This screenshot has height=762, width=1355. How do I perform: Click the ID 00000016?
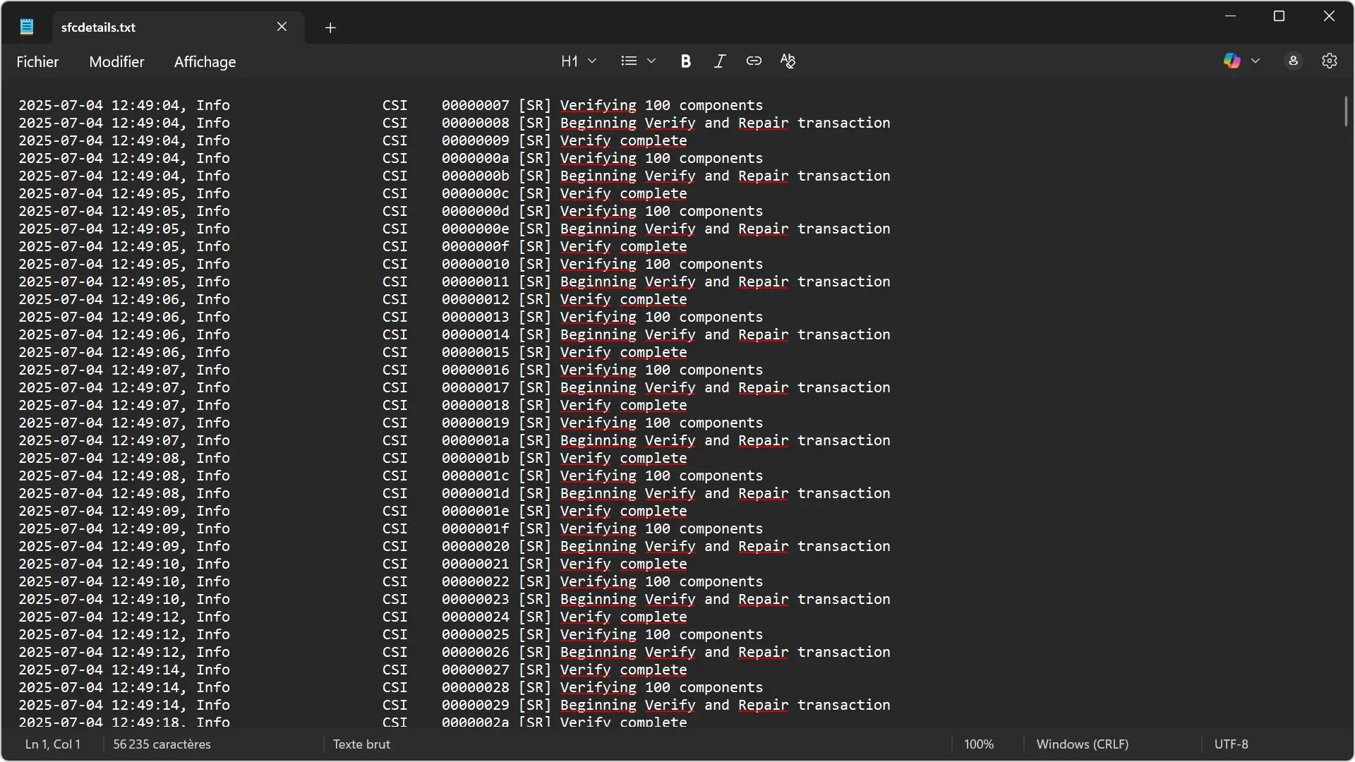(x=475, y=370)
